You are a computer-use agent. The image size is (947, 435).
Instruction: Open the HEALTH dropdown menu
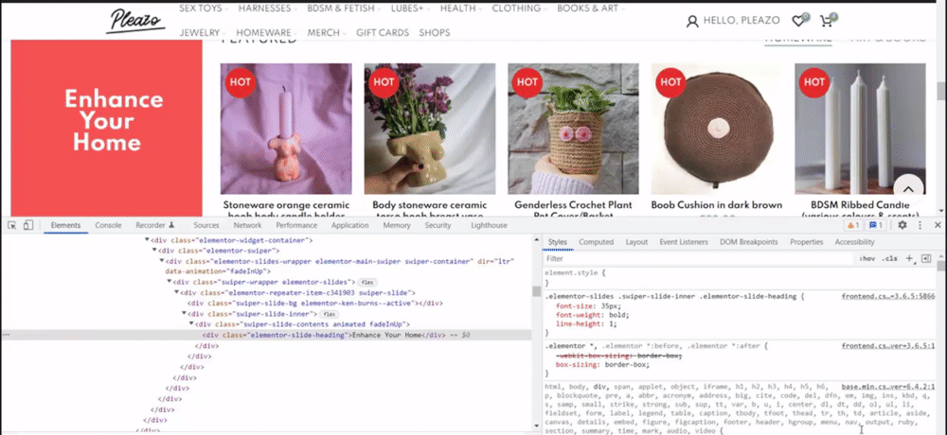coord(461,9)
